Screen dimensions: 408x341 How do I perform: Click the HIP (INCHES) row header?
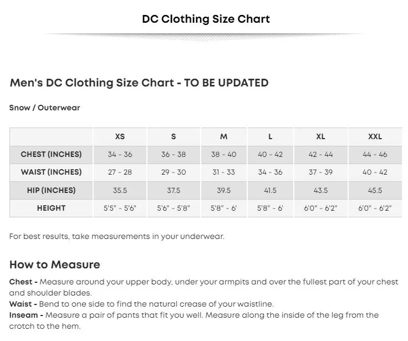click(51, 190)
